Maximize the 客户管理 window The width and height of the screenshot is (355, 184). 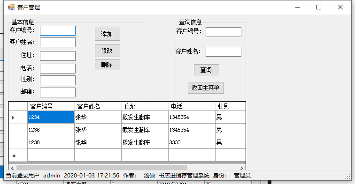pyautogui.click(x=319, y=7)
